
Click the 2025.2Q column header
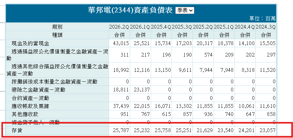point(203,27)
